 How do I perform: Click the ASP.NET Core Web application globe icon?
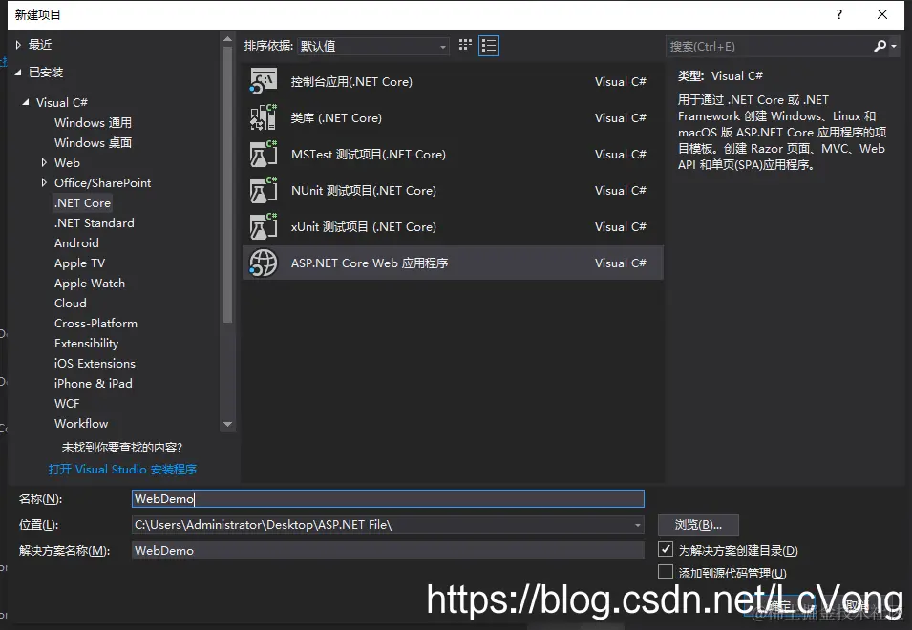click(x=264, y=262)
